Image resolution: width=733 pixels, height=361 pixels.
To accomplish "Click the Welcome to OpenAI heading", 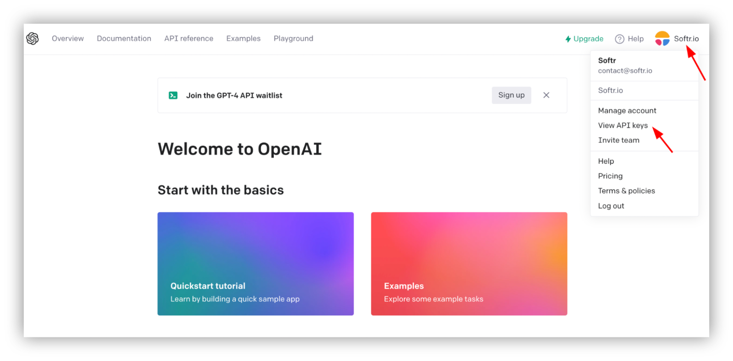I will (239, 149).
